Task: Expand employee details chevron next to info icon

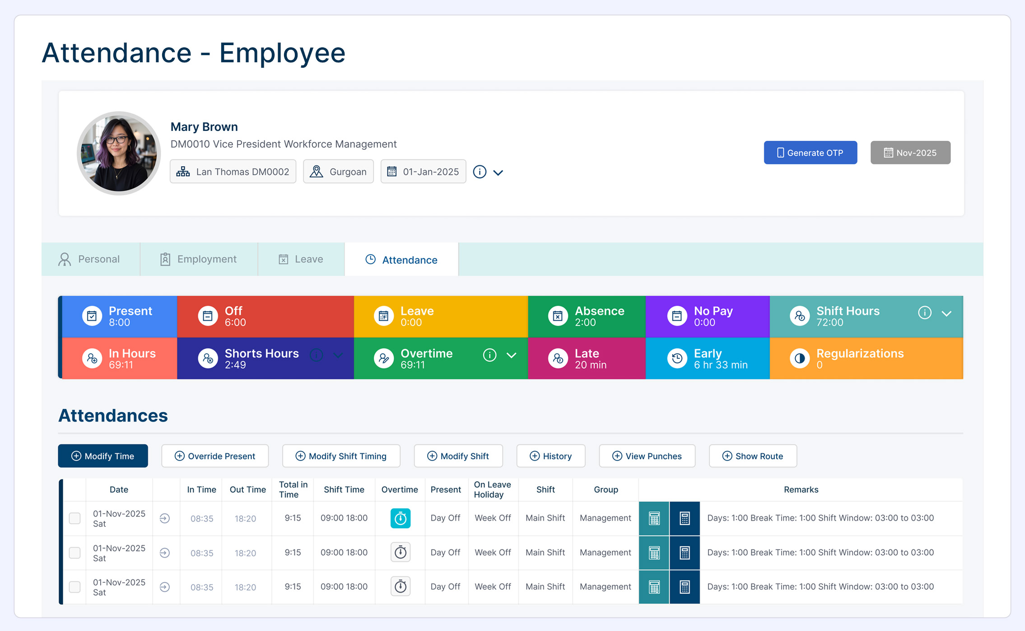Action: pyautogui.click(x=498, y=172)
